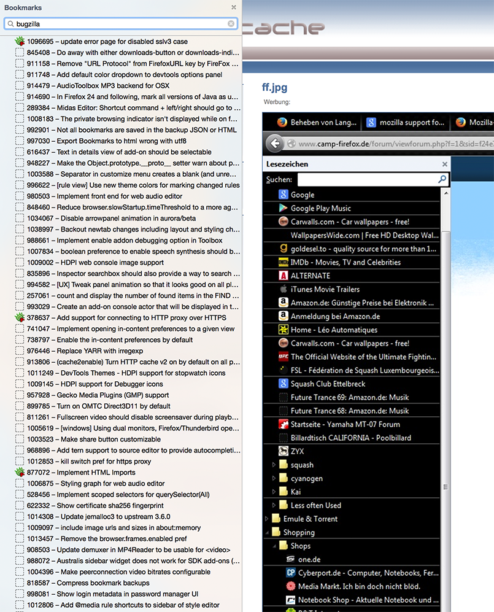Click the bugzilla search input field
The height and width of the screenshot is (612, 494).
pyautogui.click(x=121, y=24)
